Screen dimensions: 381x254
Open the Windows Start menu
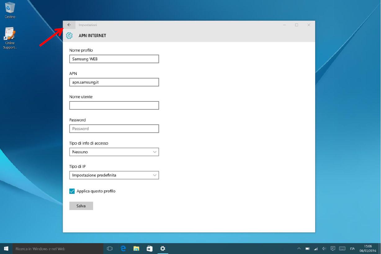pos(6,248)
